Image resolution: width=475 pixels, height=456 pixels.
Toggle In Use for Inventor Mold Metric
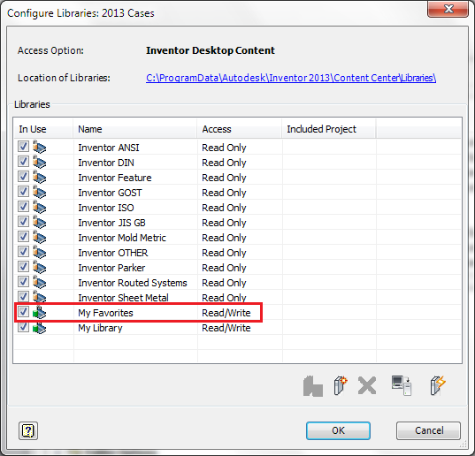click(23, 237)
